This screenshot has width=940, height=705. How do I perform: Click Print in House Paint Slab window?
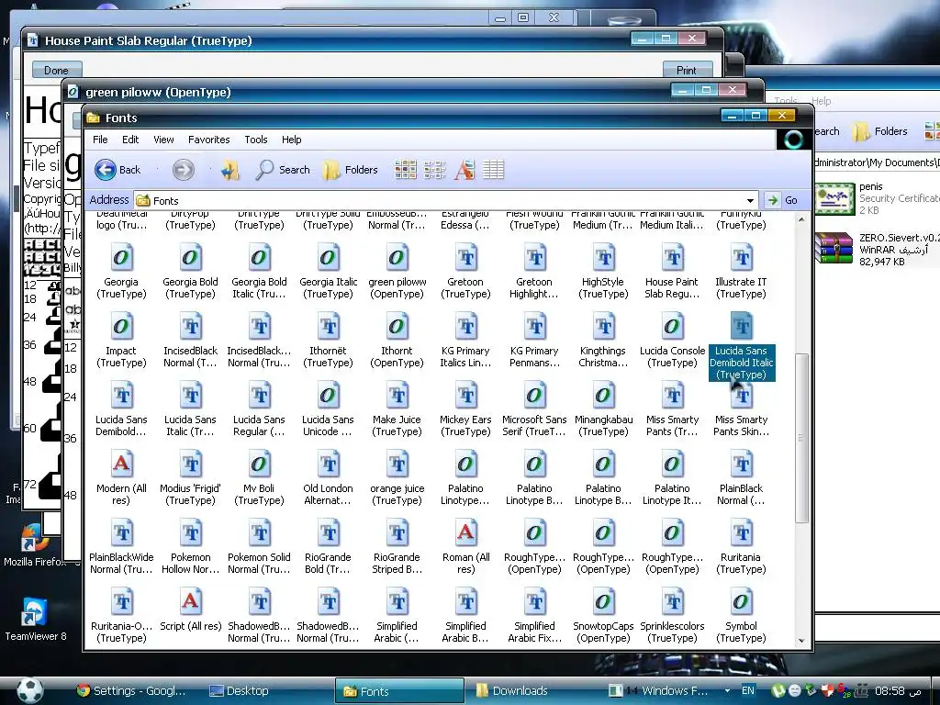tap(687, 70)
